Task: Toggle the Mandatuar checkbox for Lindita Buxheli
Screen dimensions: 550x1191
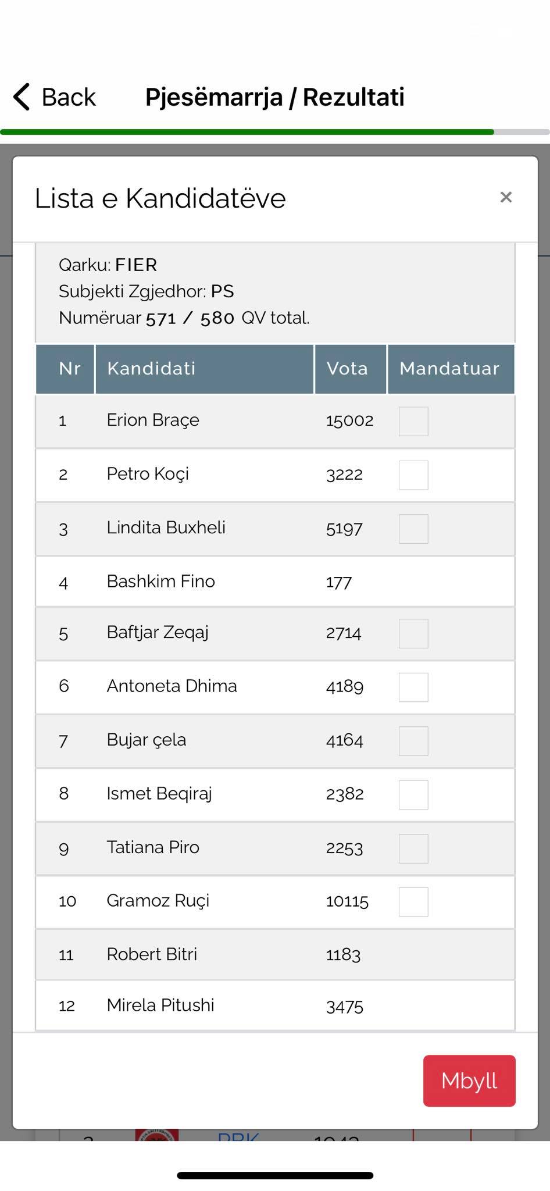Action: coord(413,529)
